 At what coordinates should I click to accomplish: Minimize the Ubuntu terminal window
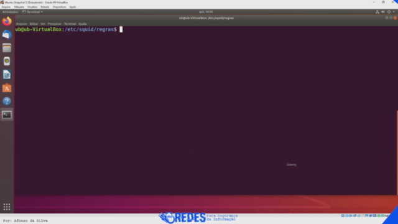(x=387, y=18)
